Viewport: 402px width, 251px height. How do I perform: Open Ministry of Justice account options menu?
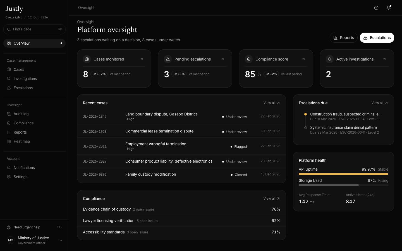(x=60, y=240)
